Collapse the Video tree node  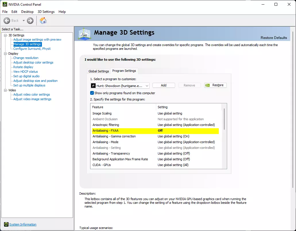pyautogui.click(x=5, y=90)
